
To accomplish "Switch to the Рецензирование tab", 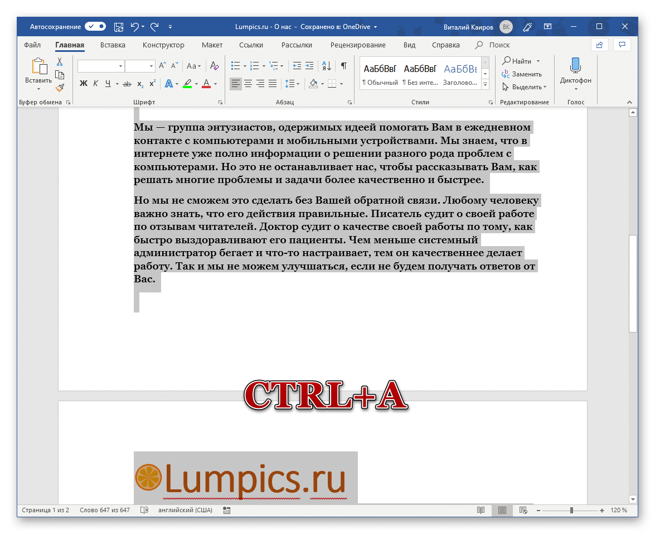I will pos(358,45).
